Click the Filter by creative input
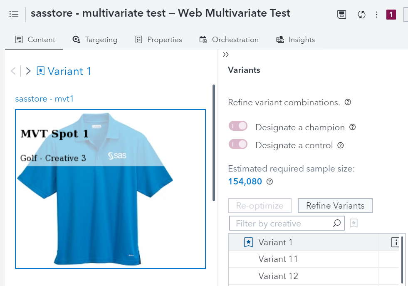 click(283, 224)
